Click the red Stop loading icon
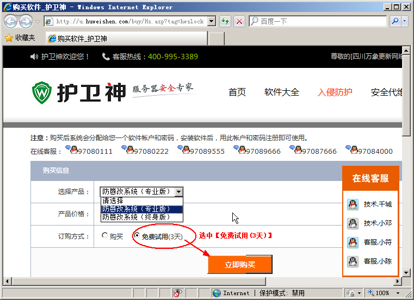The height and width of the screenshot is (300, 414). (239, 21)
